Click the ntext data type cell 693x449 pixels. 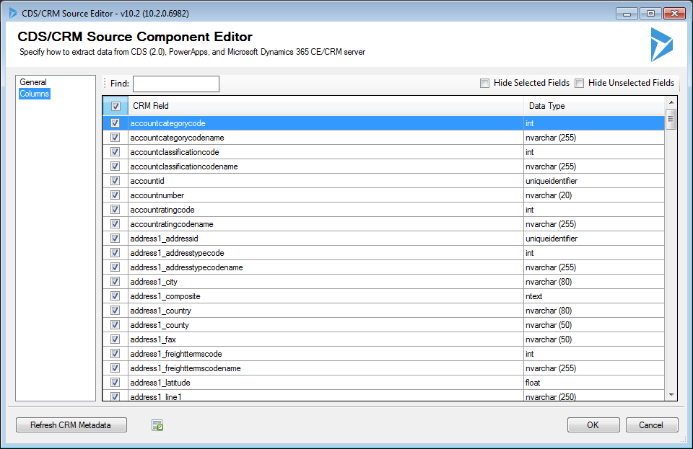pyautogui.click(x=594, y=296)
